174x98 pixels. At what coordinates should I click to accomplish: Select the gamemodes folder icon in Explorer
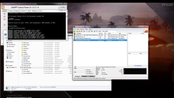(x=22, y=45)
